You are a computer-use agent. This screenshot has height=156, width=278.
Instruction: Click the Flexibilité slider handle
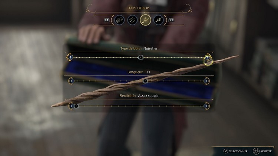pos(76,106)
